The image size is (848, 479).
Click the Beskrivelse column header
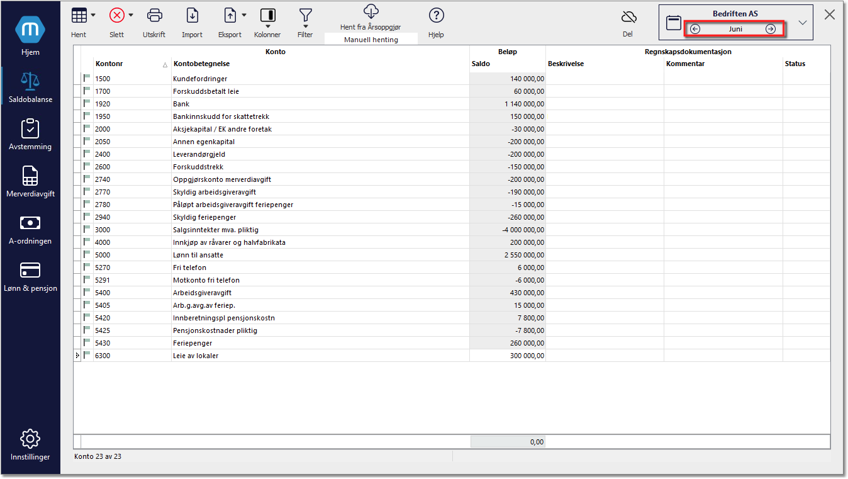pos(605,64)
